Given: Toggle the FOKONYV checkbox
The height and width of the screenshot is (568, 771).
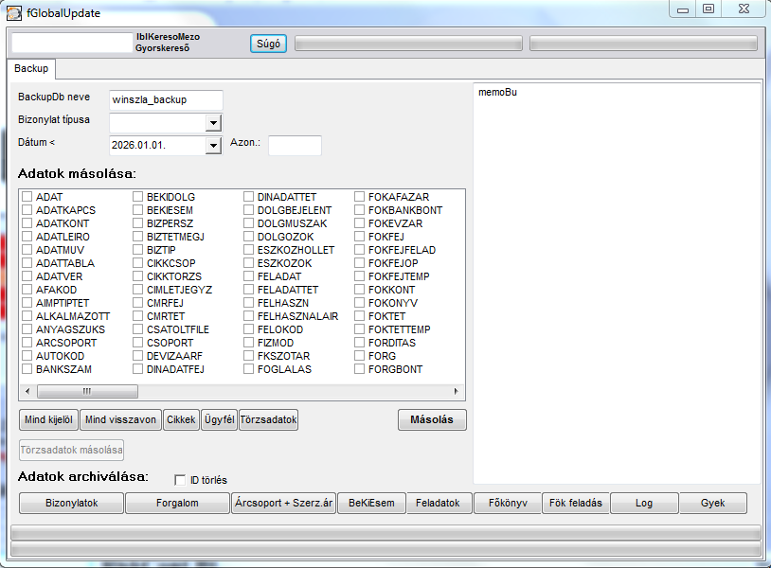Looking at the screenshot, I should tap(359, 303).
